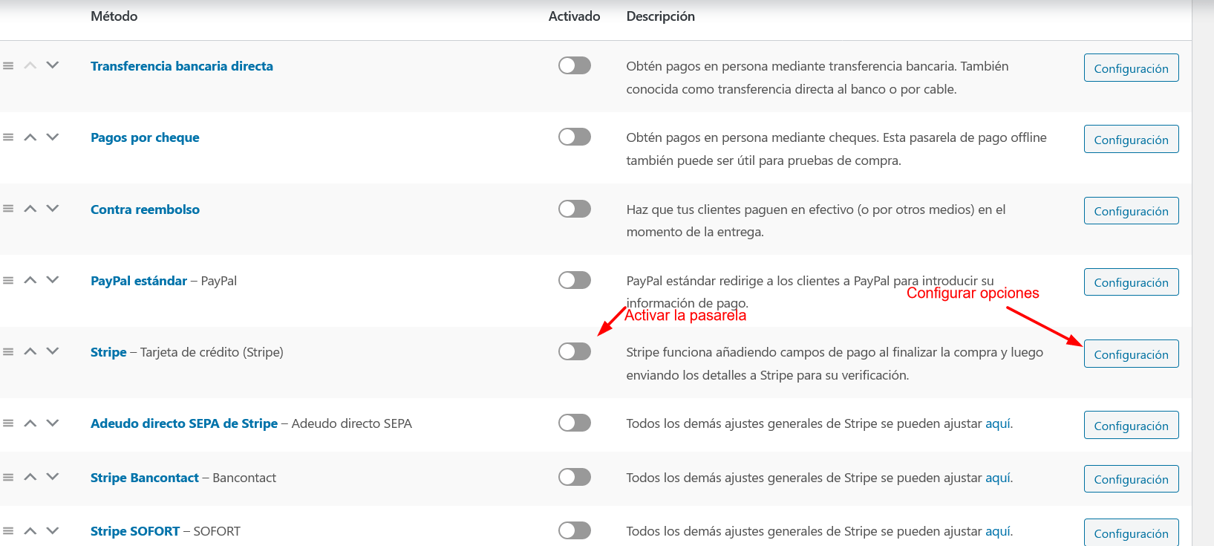Move Adeudo directo SEPA de Stripe up
The width and height of the screenshot is (1214, 546).
[30, 423]
